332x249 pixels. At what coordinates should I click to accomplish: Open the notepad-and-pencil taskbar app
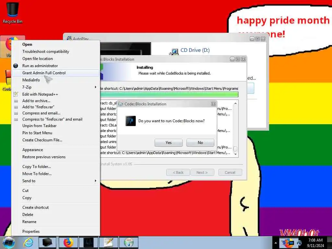pos(109,243)
